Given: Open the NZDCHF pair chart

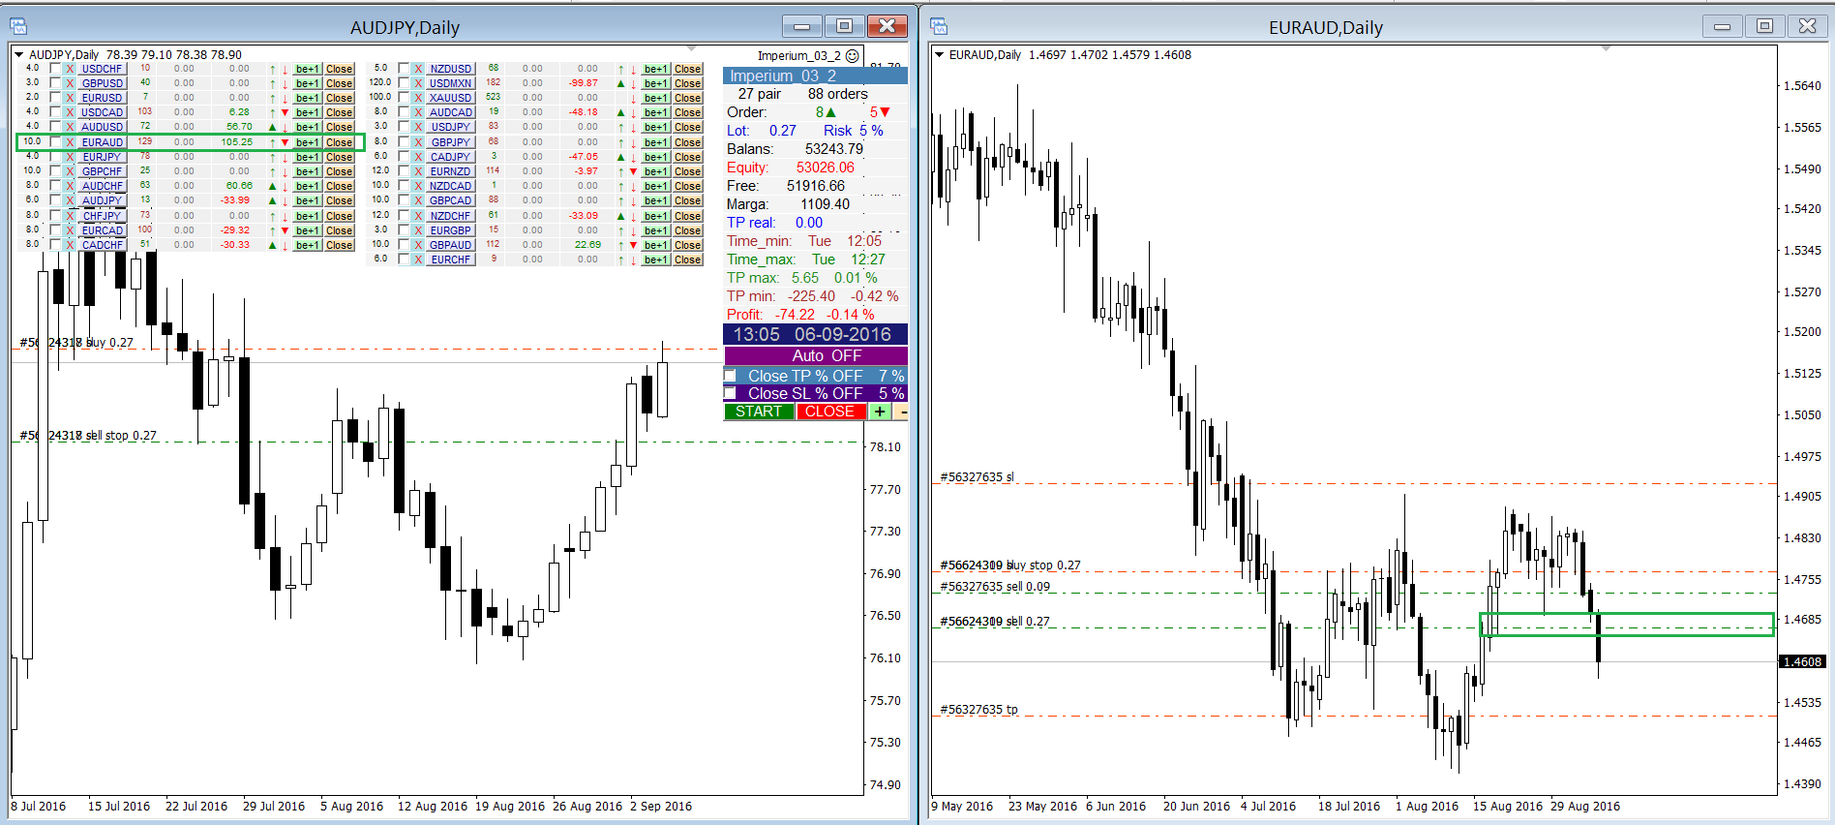Looking at the screenshot, I should tap(451, 216).
